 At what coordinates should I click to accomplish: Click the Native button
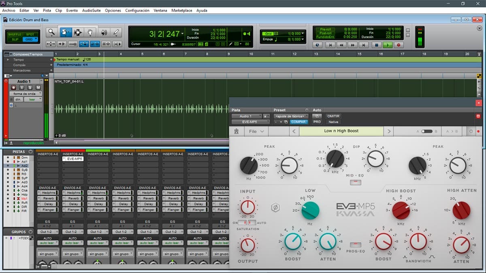333,122
